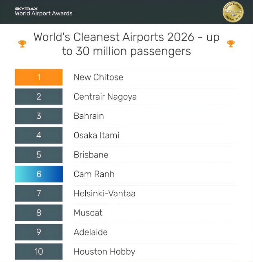This screenshot has width=253, height=262.
Task: Click the rank 10 number badge
Action: pos(39,251)
